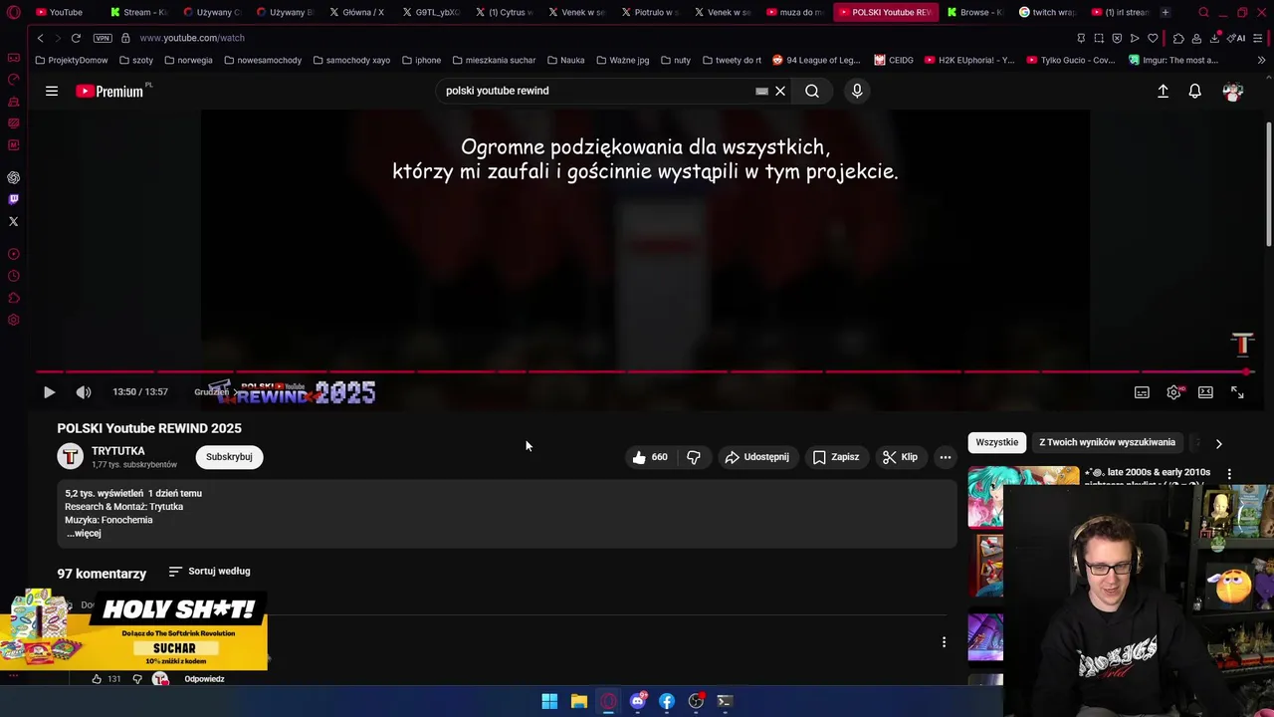Open Opera AI assistant button
This screenshot has width=1274, height=717.
pyautogui.click(x=1237, y=38)
